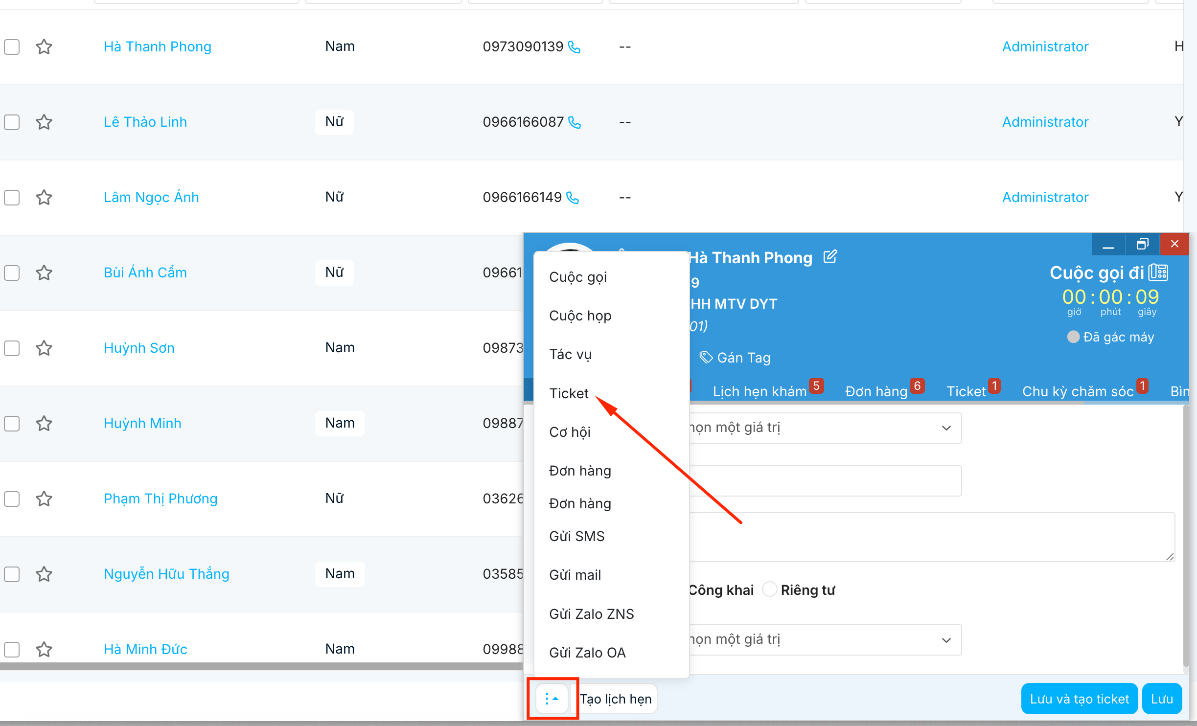
Task: Click phone icon next to 0973090139
Action: [574, 47]
